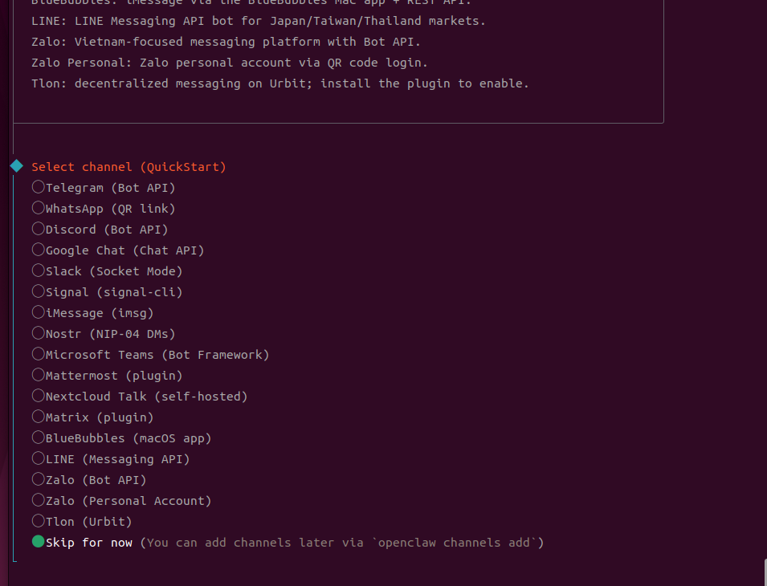Select the Telegram (Bot API) radio option
The height and width of the screenshot is (586, 767).
point(39,187)
